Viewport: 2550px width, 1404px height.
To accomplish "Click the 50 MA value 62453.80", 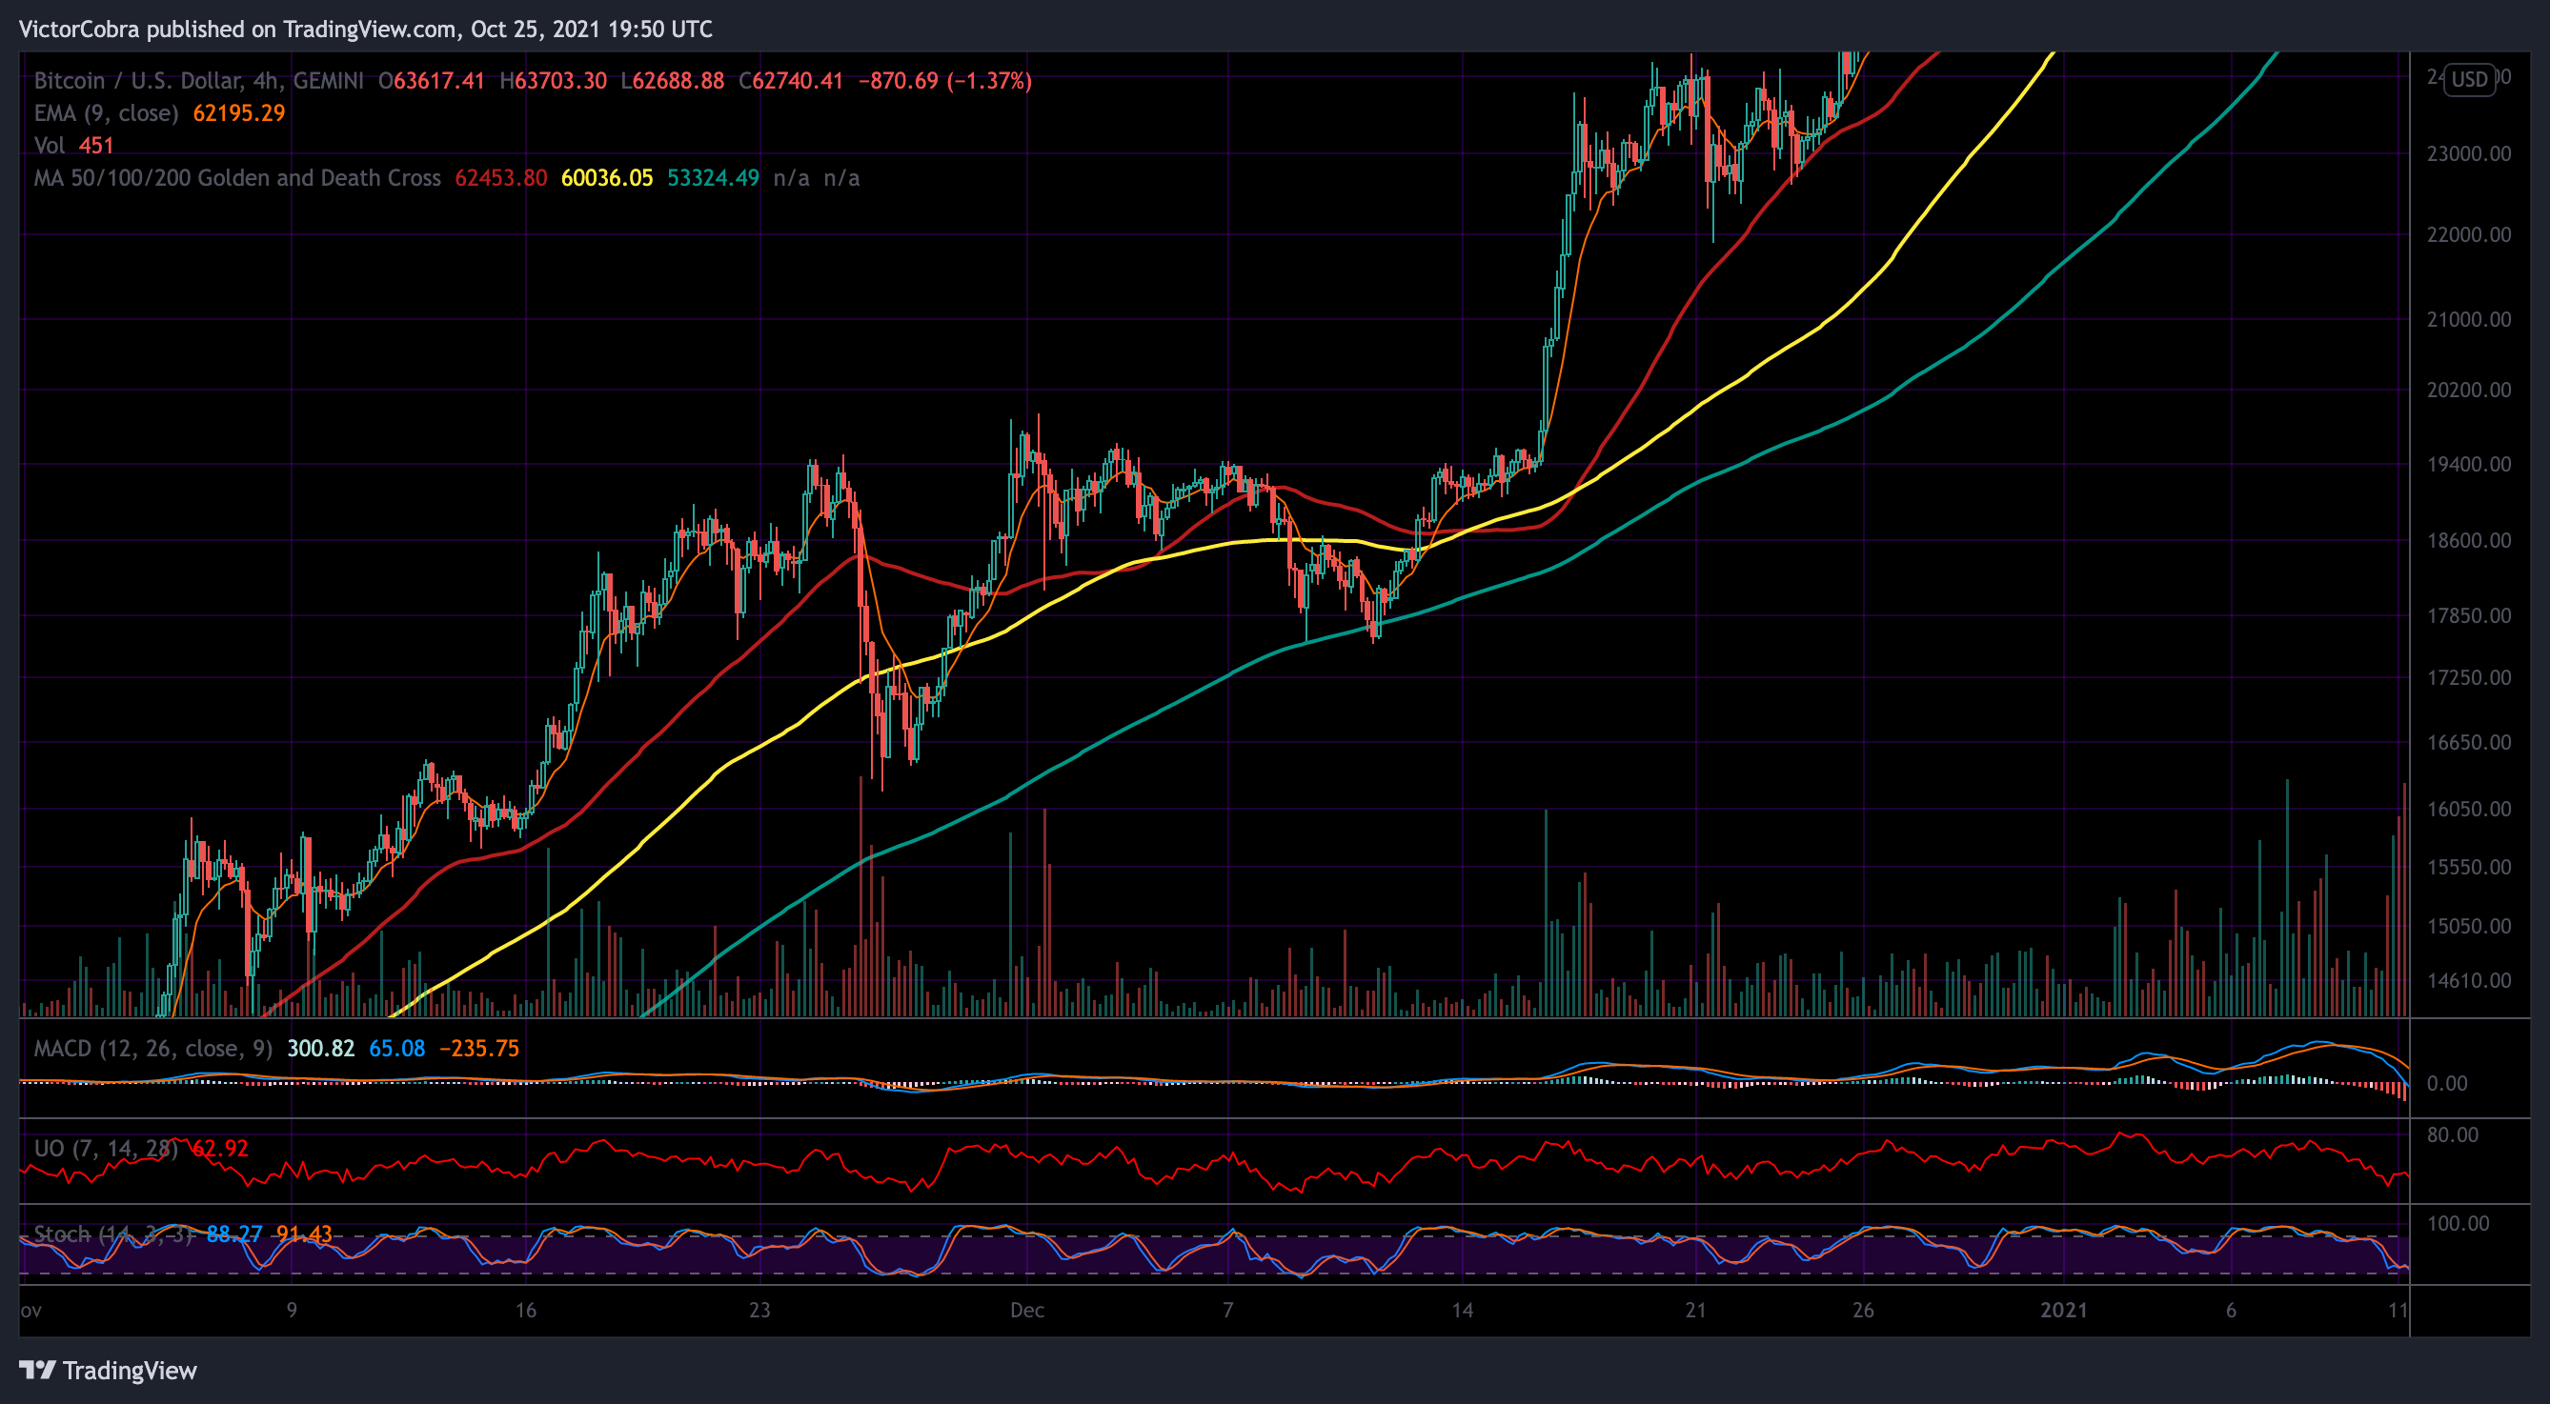I will point(501,178).
